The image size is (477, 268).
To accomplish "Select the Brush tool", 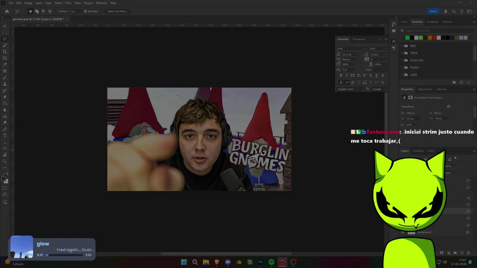I will click(x=5, y=77).
